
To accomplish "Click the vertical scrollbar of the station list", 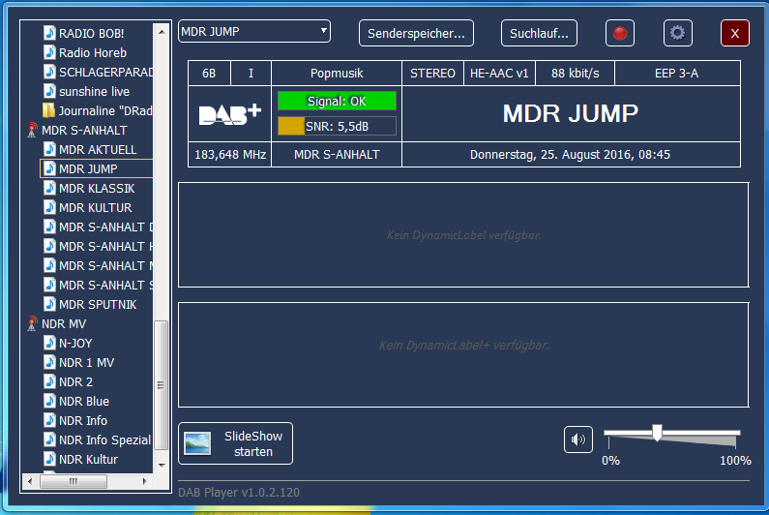I will click(162, 387).
